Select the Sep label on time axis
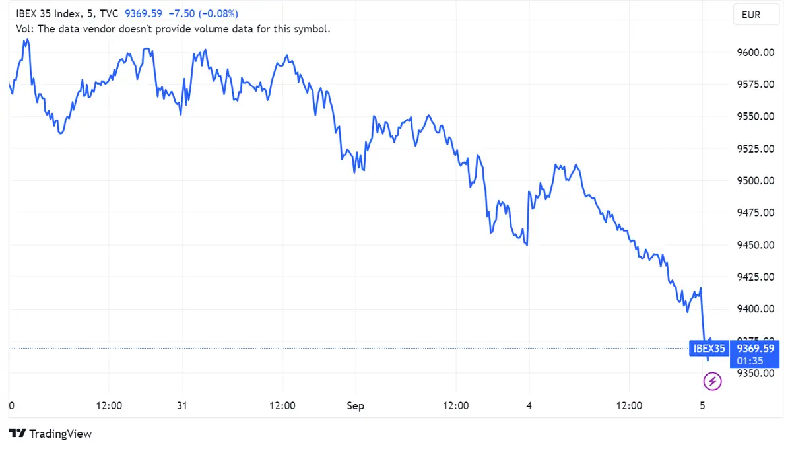Viewport: 792px width, 449px height. coord(355,406)
